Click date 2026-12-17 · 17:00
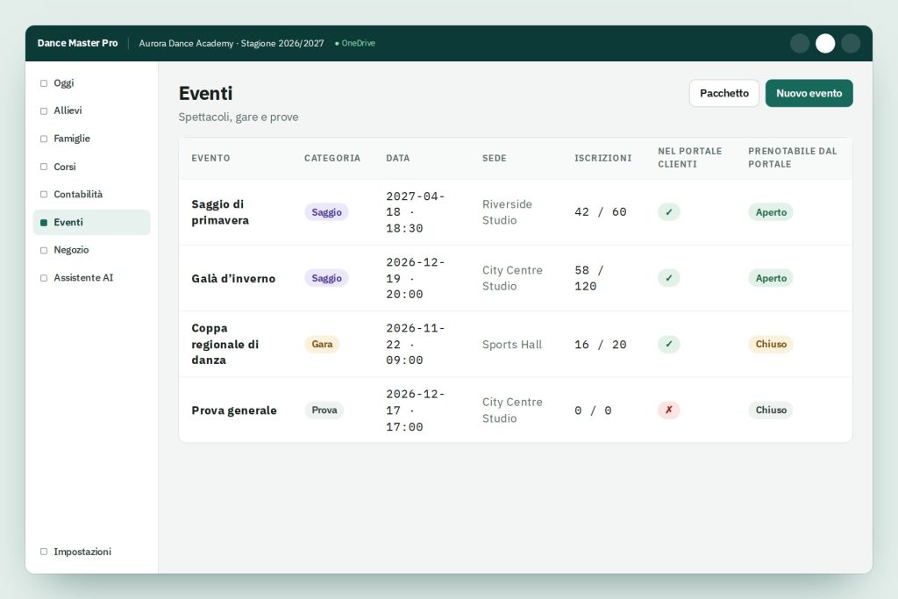898x599 pixels. tap(415, 410)
